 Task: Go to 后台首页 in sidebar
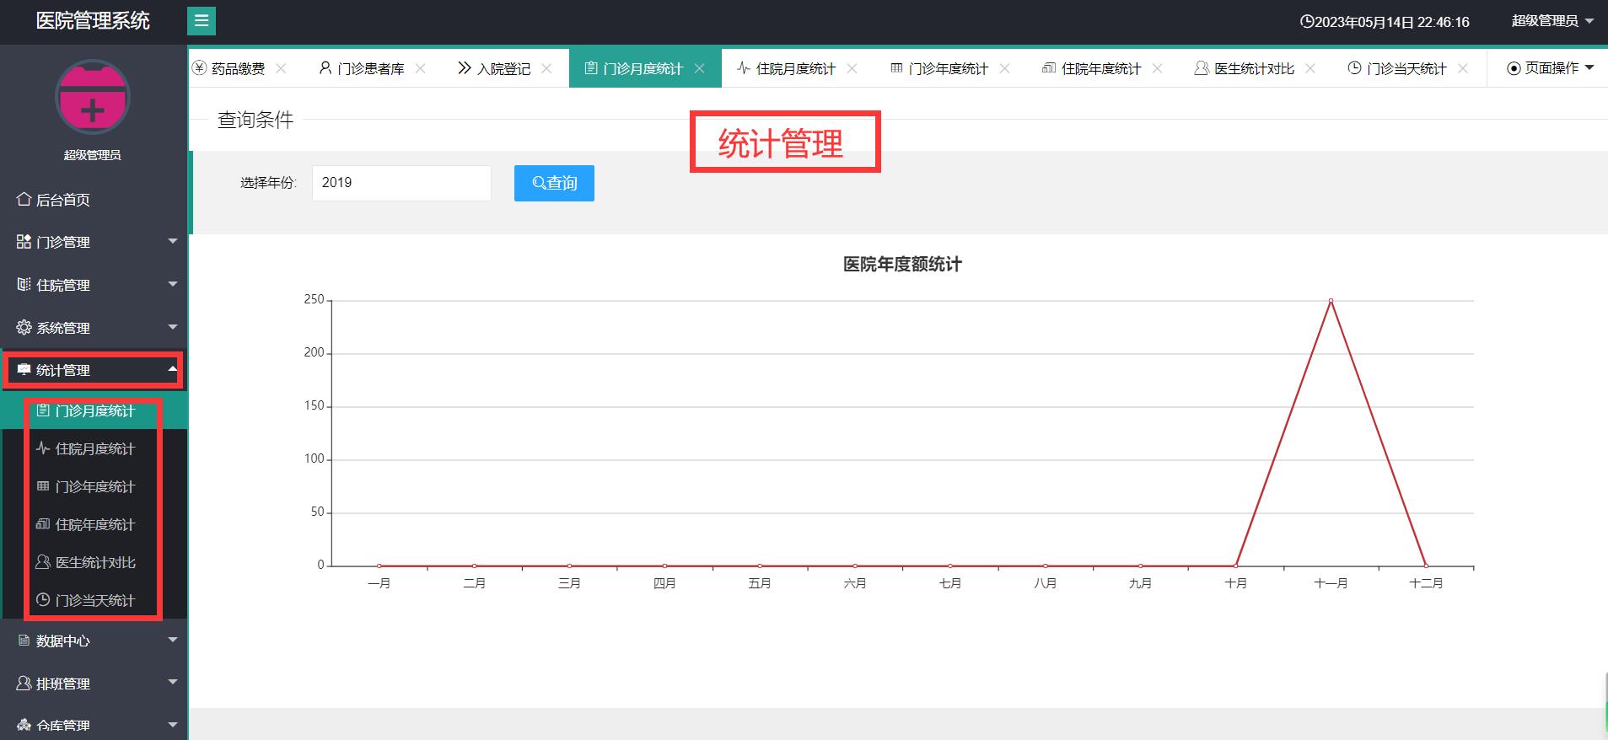[x=93, y=200]
